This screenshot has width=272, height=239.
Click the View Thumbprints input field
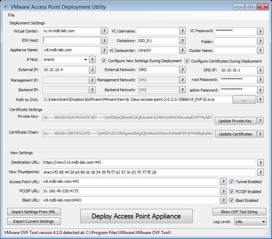(149, 172)
